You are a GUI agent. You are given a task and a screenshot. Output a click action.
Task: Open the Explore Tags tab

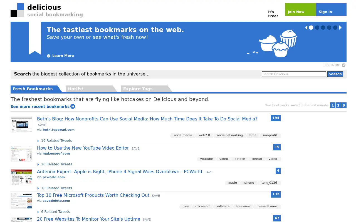point(147,89)
